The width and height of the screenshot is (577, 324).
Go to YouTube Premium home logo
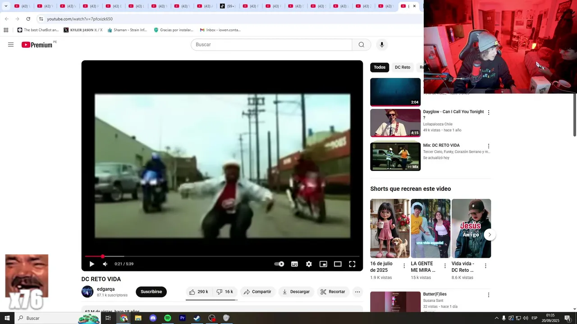tap(37, 45)
